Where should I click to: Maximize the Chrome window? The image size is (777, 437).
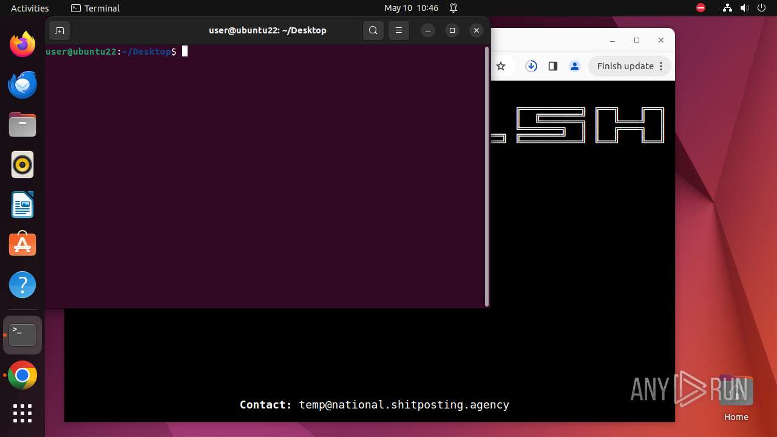click(x=637, y=40)
